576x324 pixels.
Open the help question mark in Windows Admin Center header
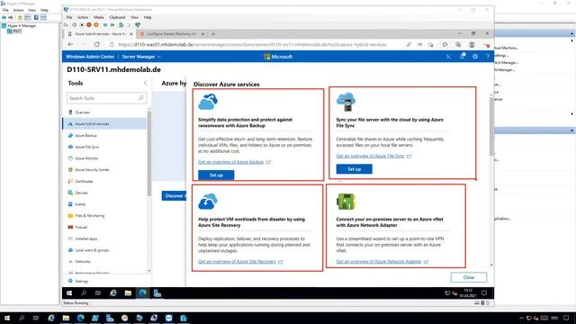coord(488,57)
